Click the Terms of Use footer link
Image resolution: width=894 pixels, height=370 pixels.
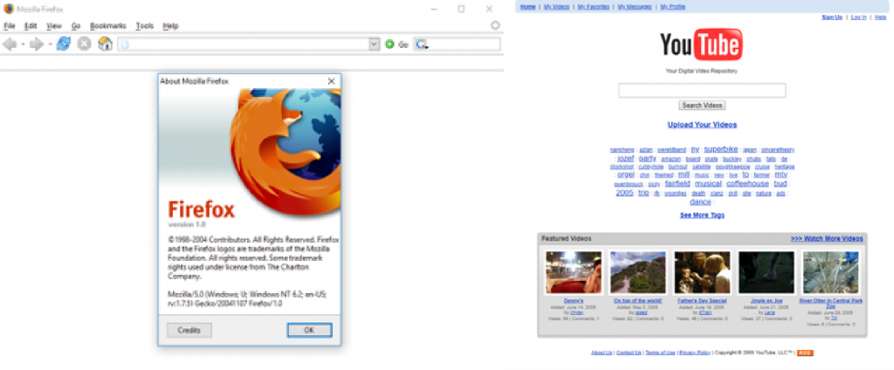point(661,353)
